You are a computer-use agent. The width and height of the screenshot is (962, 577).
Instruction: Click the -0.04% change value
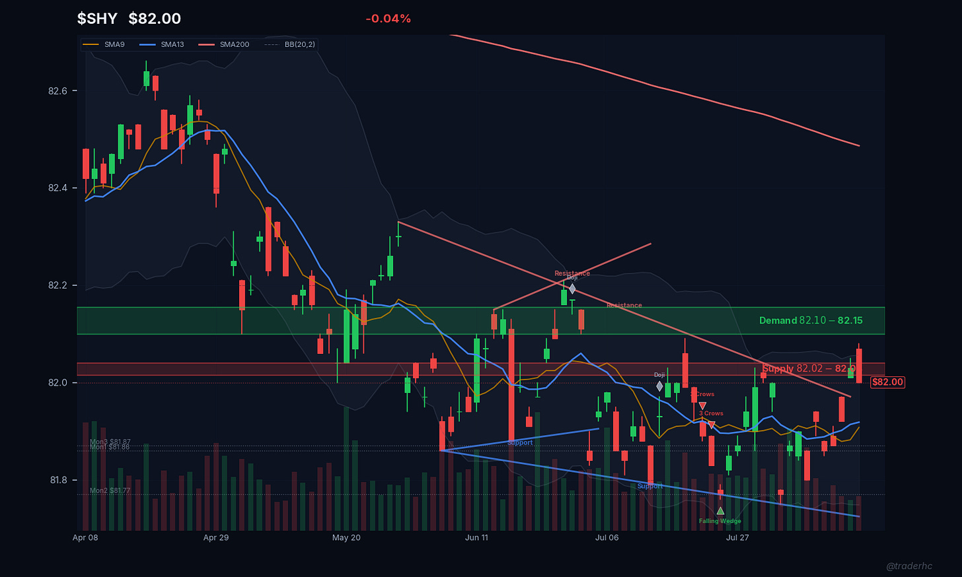388,18
